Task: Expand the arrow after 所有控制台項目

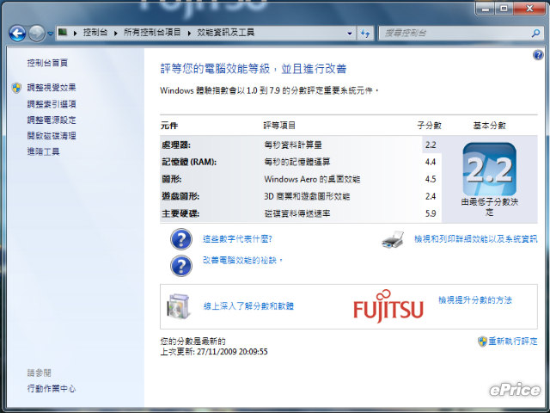Action: (189, 33)
